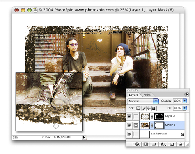
Task: Toggle lock transparent pixels
Action: tap(138, 108)
